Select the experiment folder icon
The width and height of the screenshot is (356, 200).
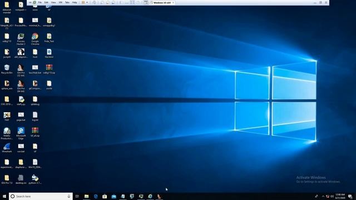tap(7, 163)
